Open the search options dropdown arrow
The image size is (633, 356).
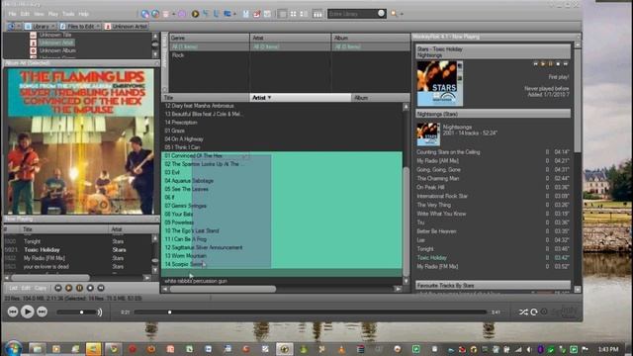[x=402, y=14]
